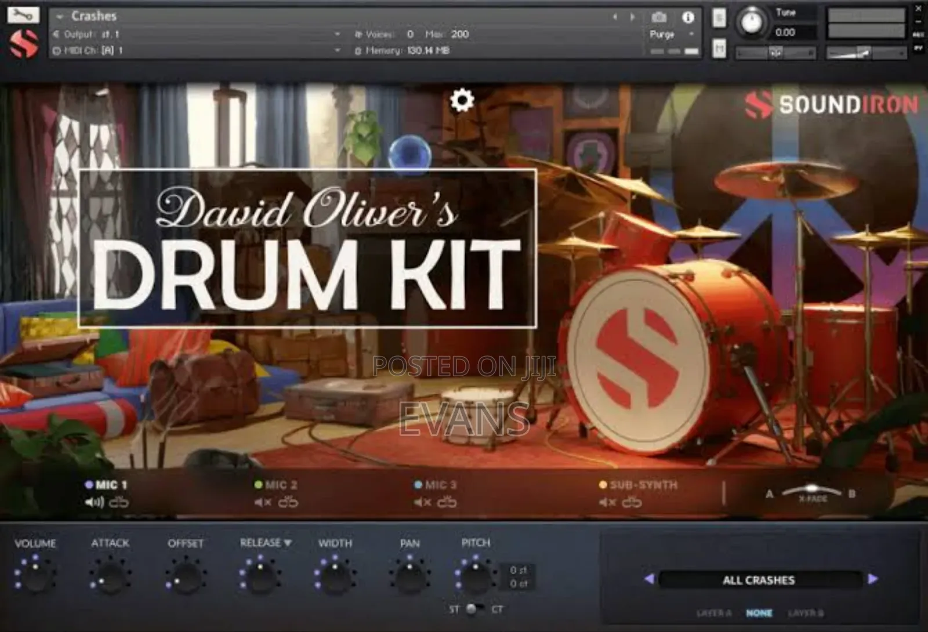Click the PITCH knob

476,576
